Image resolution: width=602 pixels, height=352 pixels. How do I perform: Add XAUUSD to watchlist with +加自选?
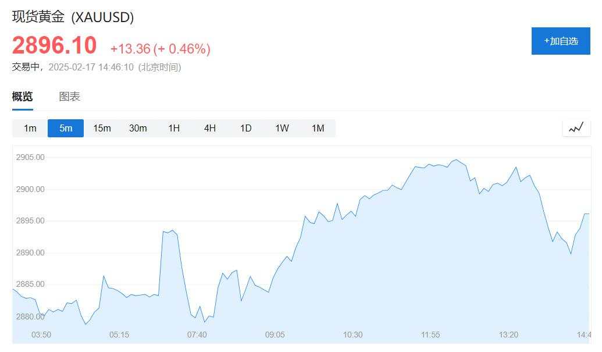[561, 41]
